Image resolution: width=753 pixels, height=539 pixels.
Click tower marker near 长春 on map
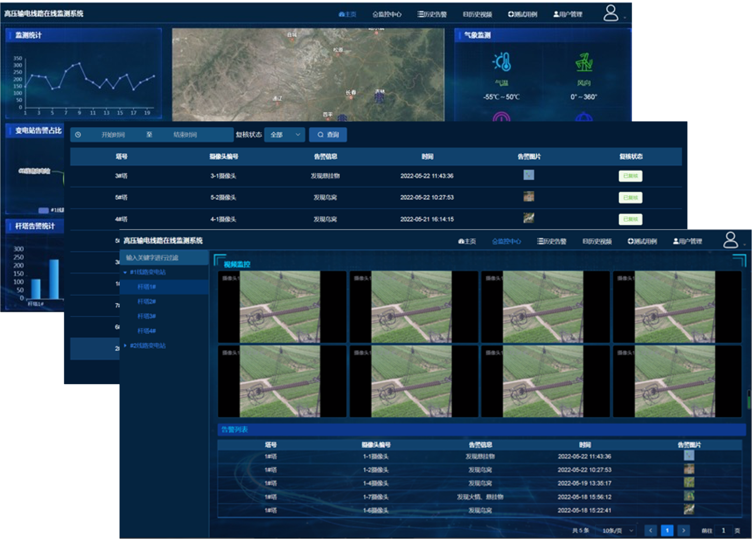(x=380, y=97)
